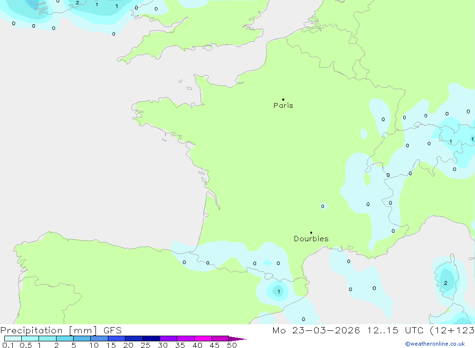This screenshot has width=475, height=348.
Task: Pick the 30–35 mm purple legend swatch
Action: point(169,339)
